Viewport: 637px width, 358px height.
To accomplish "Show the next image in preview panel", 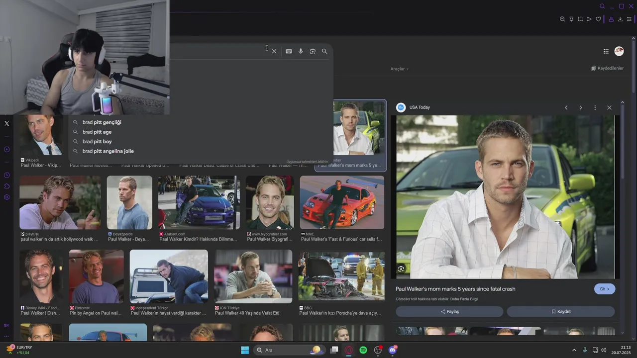I will 580,107.
